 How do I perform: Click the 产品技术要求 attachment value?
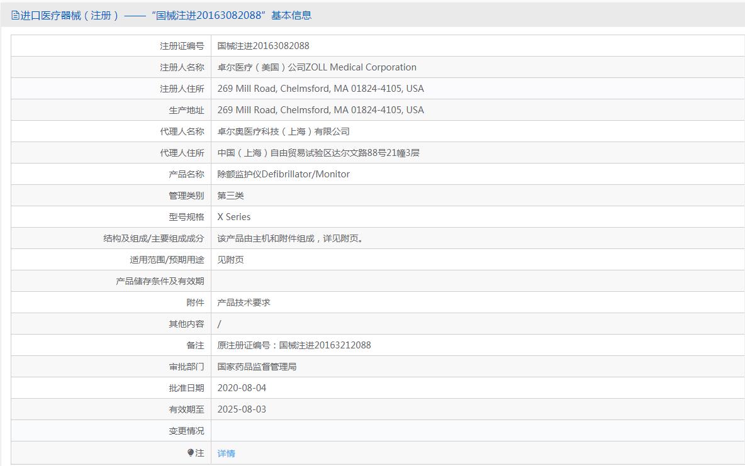(x=244, y=302)
